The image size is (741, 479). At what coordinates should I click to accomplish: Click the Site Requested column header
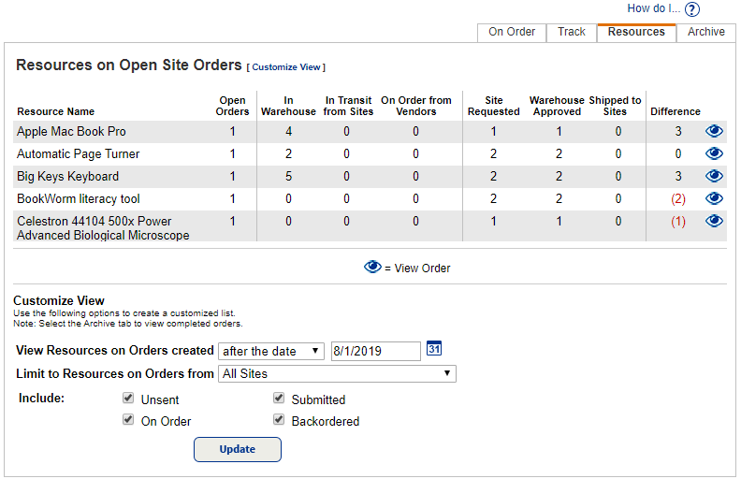coord(494,106)
